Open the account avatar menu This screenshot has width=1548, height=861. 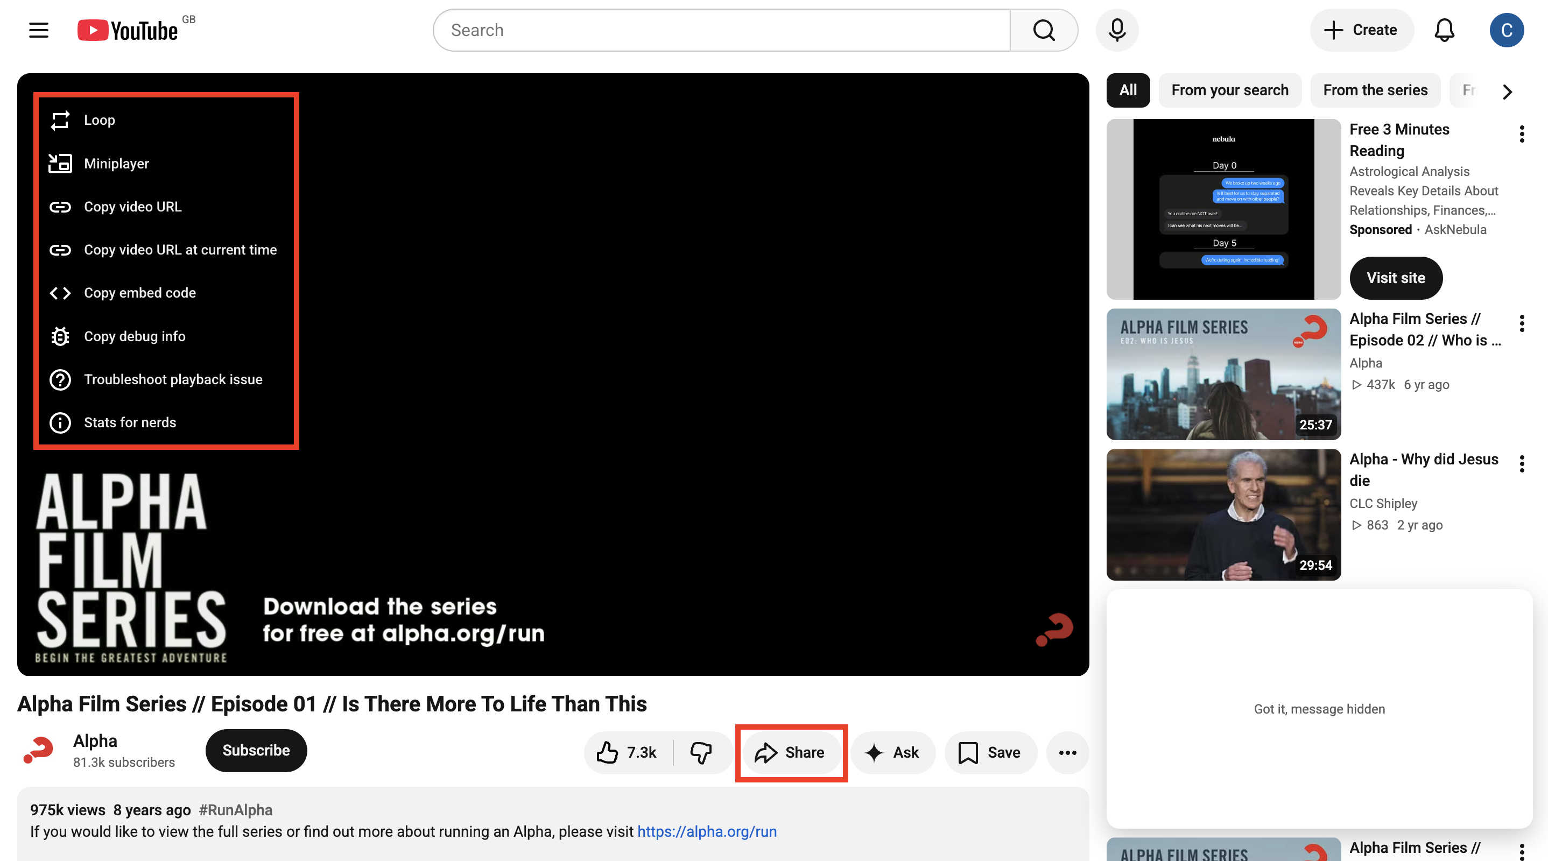point(1507,30)
